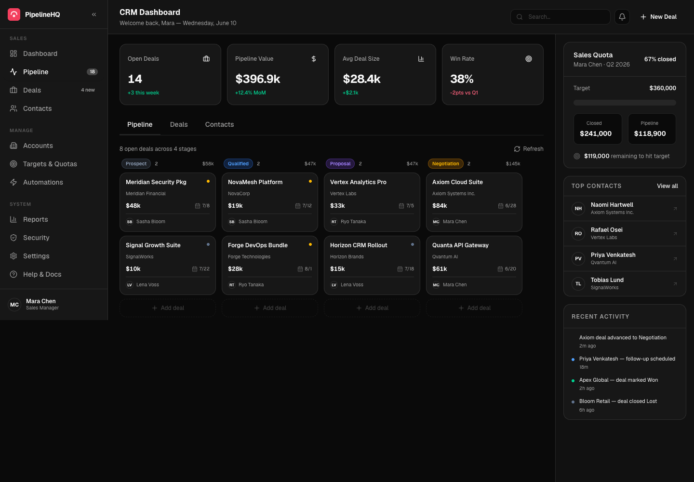
Task: Add deal to Prospect column
Action: pyautogui.click(x=168, y=308)
